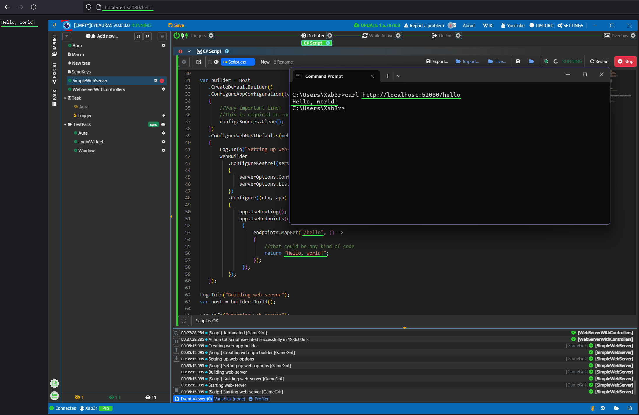The height and width of the screenshot is (415, 639).
Task: Restart the running script
Action: (599, 61)
